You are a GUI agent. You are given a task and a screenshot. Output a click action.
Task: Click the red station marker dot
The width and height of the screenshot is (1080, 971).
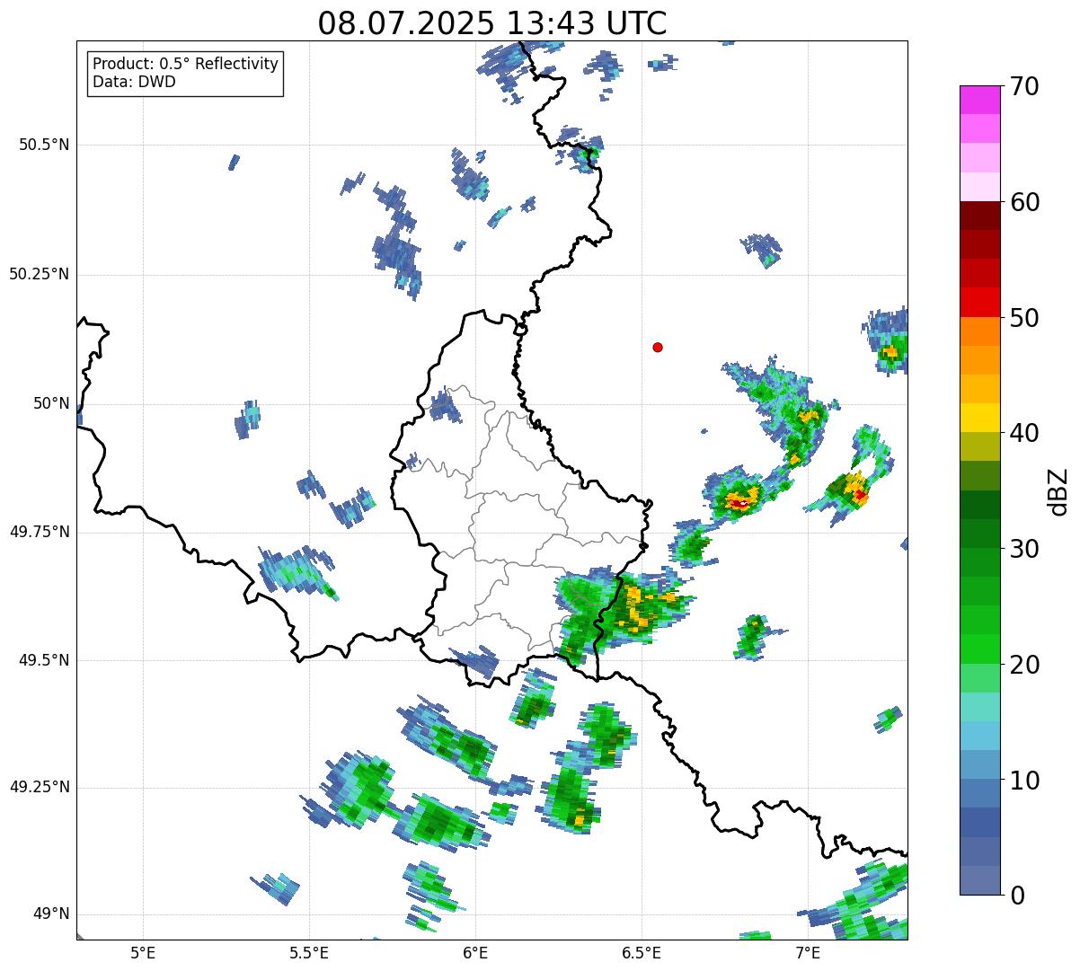[x=658, y=347]
